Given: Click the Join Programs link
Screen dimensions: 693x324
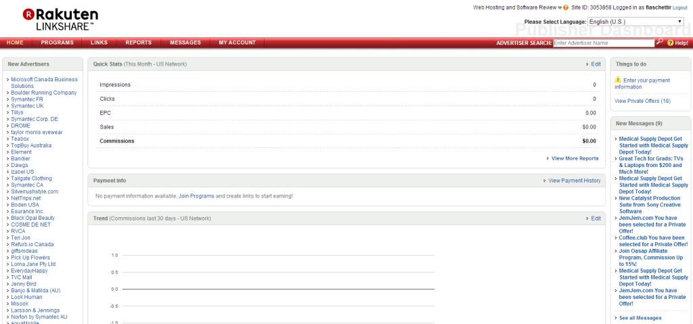Looking at the screenshot, I should tap(196, 195).
